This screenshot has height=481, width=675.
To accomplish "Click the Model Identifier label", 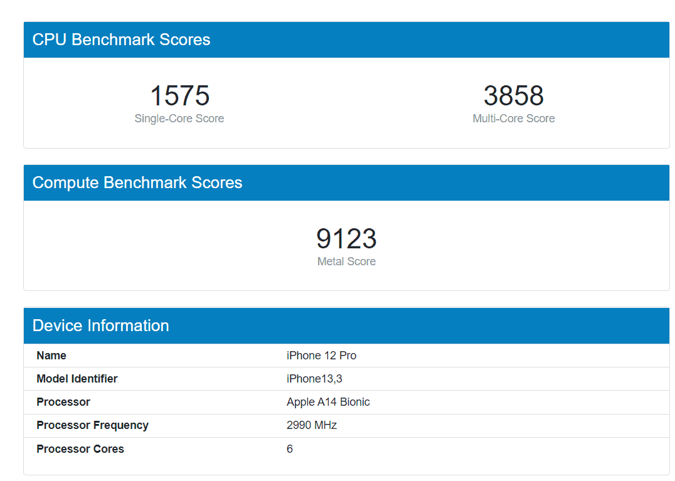I will (77, 379).
